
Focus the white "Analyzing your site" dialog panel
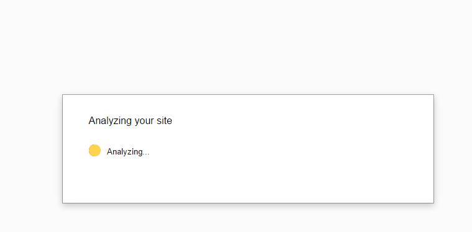point(248,149)
